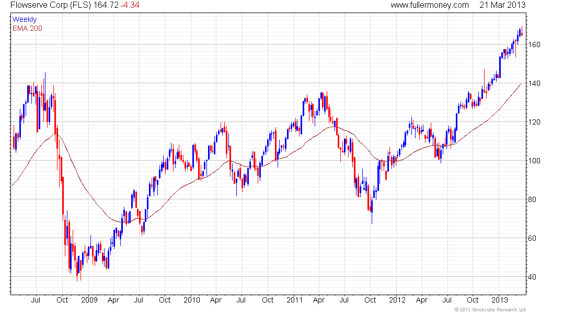Image resolution: width=575 pixels, height=314 pixels.
Task: Click the 100 price axis label
Action: 534,161
